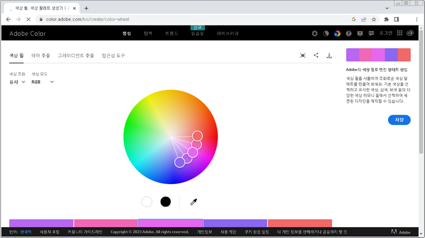425x238 pixels.
Task: Open the 실습실 menu in header
Action: point(197,33)
